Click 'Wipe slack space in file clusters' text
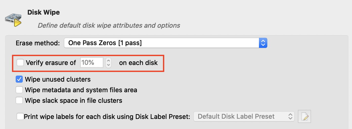This screenshot has height=129, width=352. point(73,101)
